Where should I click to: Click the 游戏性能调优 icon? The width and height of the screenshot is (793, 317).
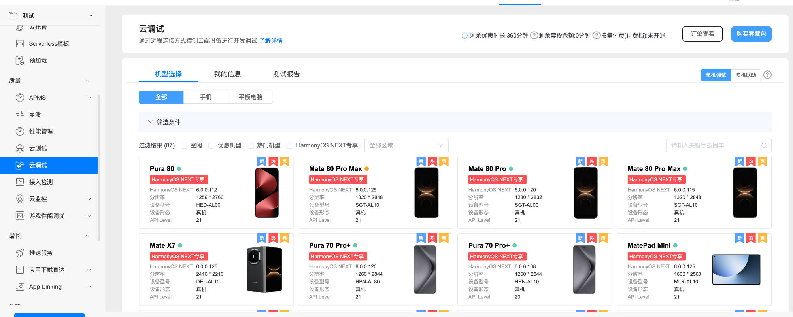[x=20, y=216]
